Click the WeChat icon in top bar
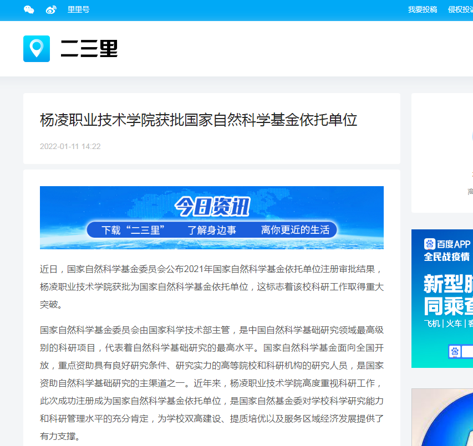 click(x=29, y=10)
